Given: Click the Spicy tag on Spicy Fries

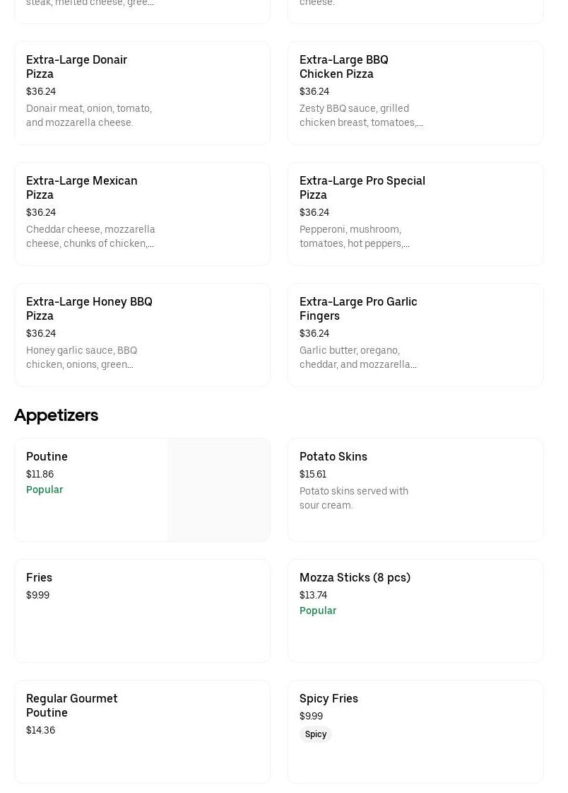Looking at the screenshot, I should click(316, 734).
